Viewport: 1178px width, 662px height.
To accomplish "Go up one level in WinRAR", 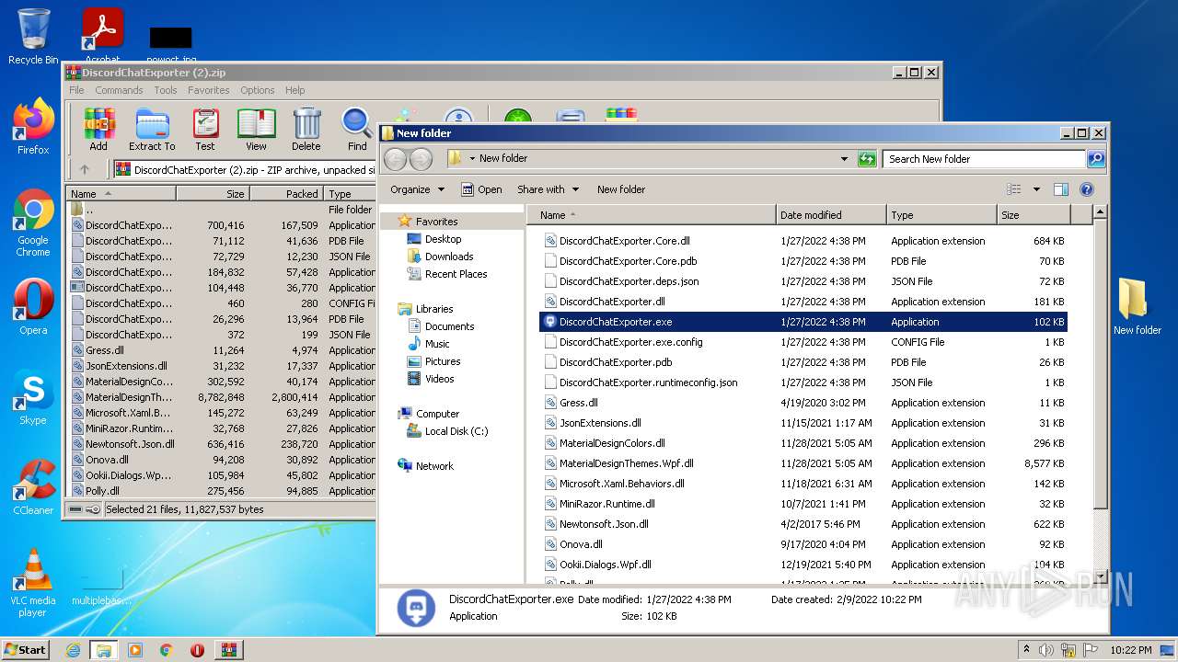I will pyautogui.click(x=85, y=169).
